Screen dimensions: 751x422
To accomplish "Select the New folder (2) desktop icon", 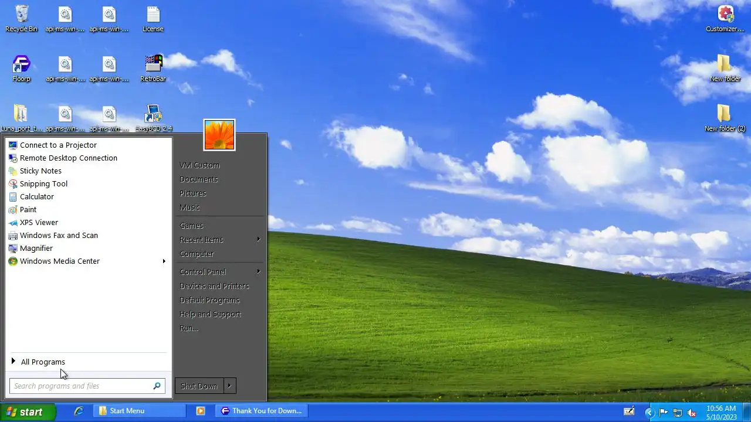I will coord(725,118).
